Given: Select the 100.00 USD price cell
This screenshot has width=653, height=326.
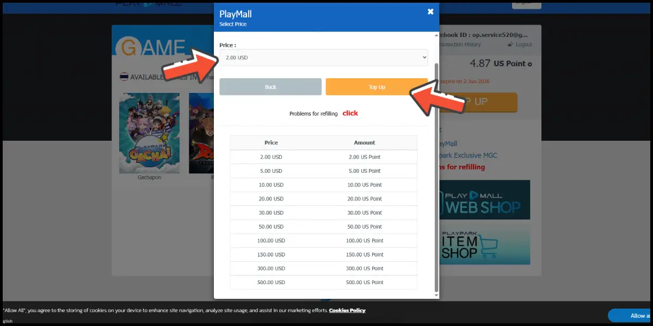Looking at the screenshot, I should point(271,241).
